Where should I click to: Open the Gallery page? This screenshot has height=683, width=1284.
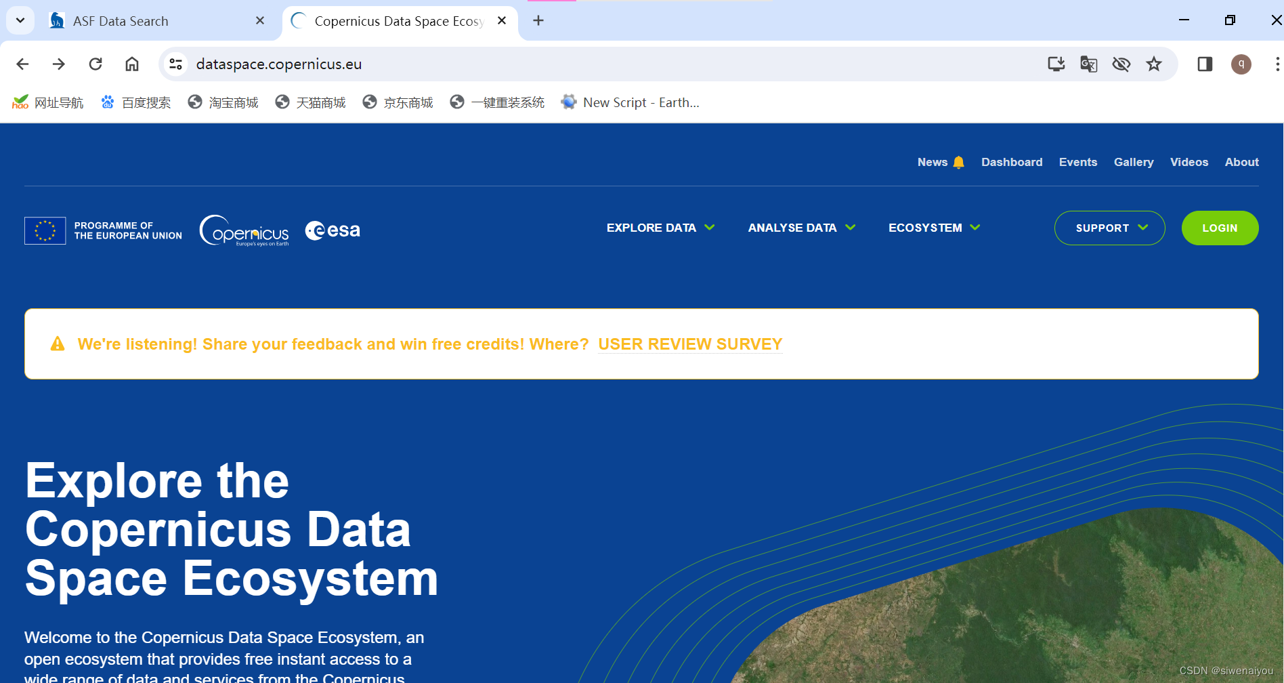[1134, 162]
